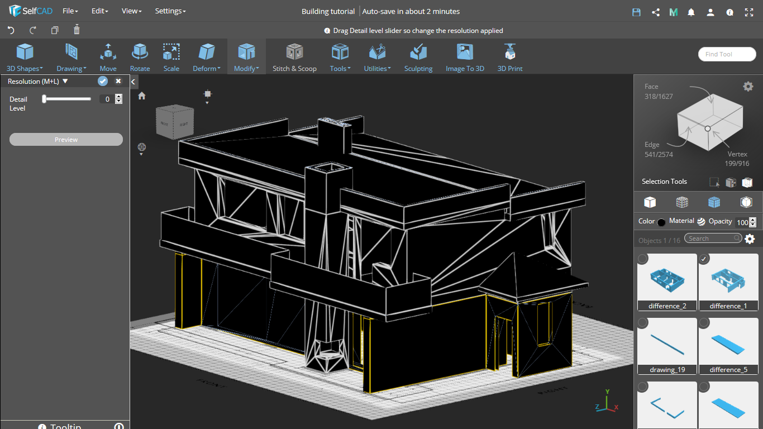Open the Drawing tools dropdown
Viewport: 763px width, 429px height.
point(71,58)
